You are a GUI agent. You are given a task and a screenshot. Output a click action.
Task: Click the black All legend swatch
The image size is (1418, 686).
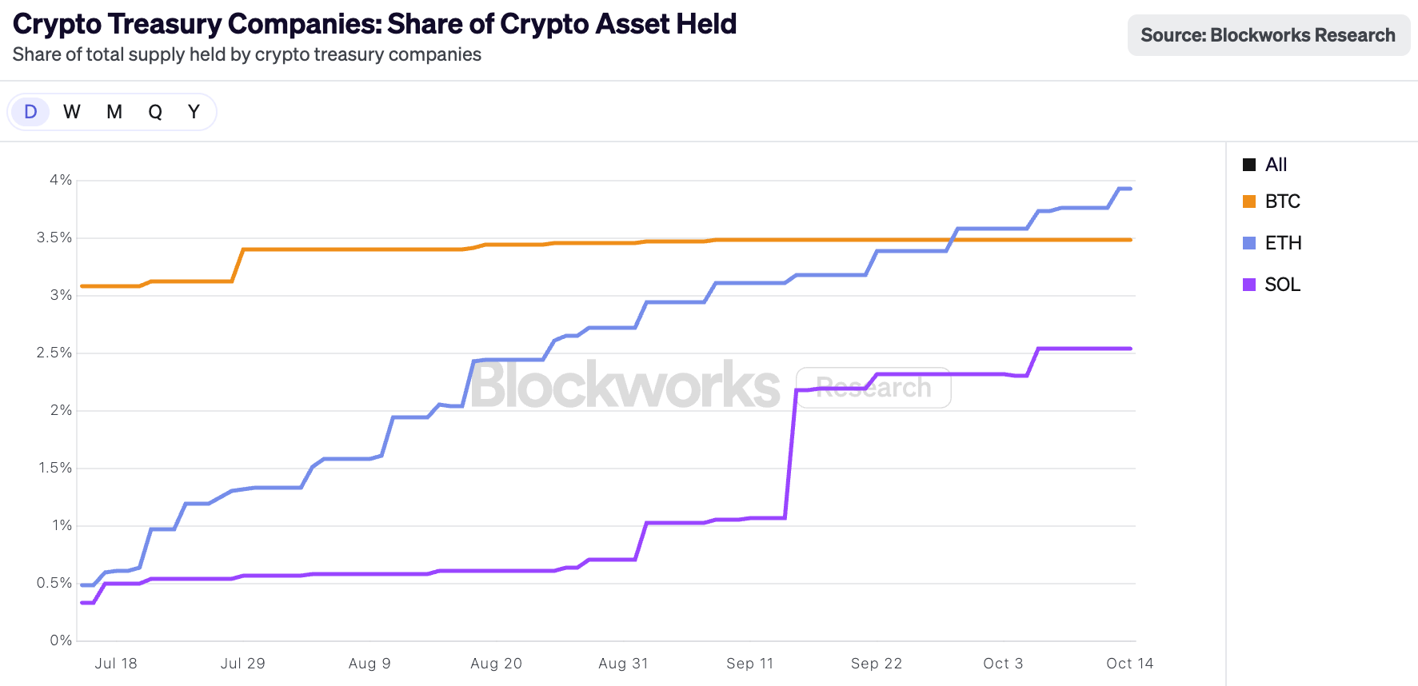(x=1249, y=165)
